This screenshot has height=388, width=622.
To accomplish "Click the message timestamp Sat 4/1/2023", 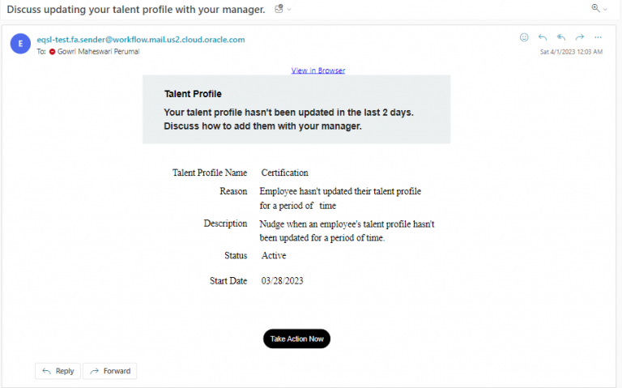I will pyautogui.click(x=571, y=52).
